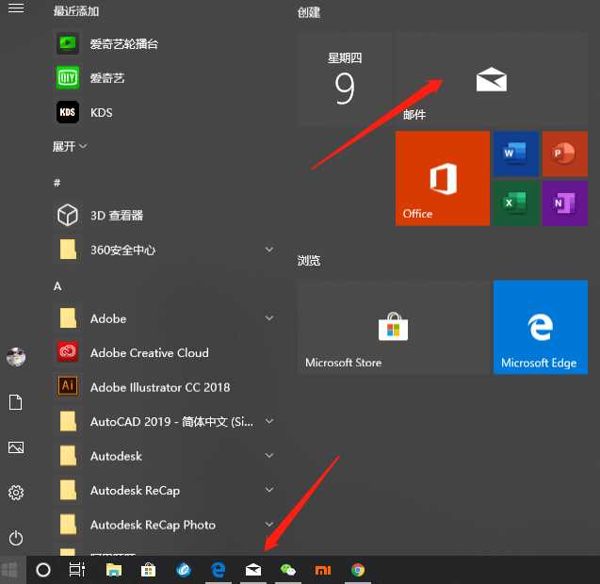Image resolution: width=600 pixels, height=584 pixels.
Task: Open the user account avatar
Action: (x=16, y=357)
